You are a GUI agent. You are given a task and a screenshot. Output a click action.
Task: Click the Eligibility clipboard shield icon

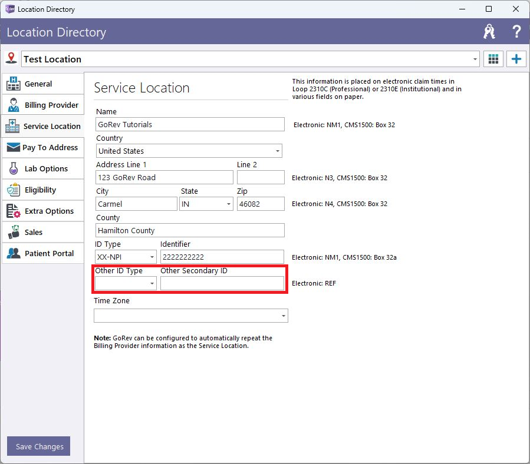(x=14, y=190)
